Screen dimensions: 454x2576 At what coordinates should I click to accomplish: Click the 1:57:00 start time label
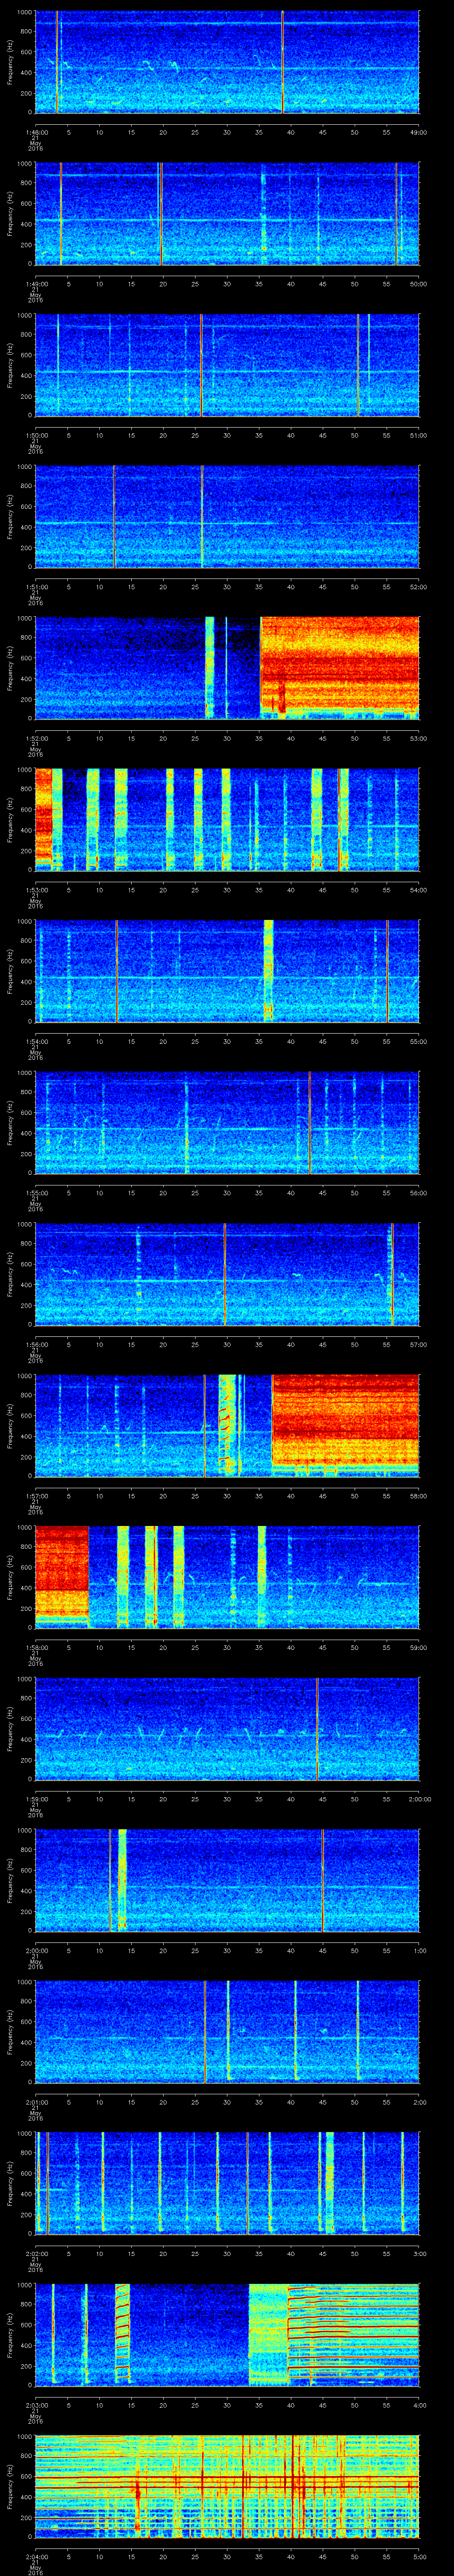pyautogui.click(x=36, y=1496)
